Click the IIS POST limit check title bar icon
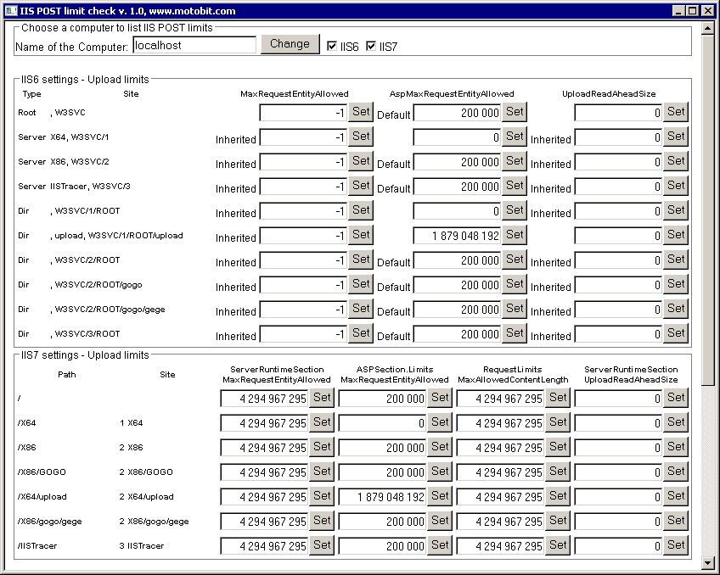The height and width of the screenshot is (575, 720). (x=12, y=10)
